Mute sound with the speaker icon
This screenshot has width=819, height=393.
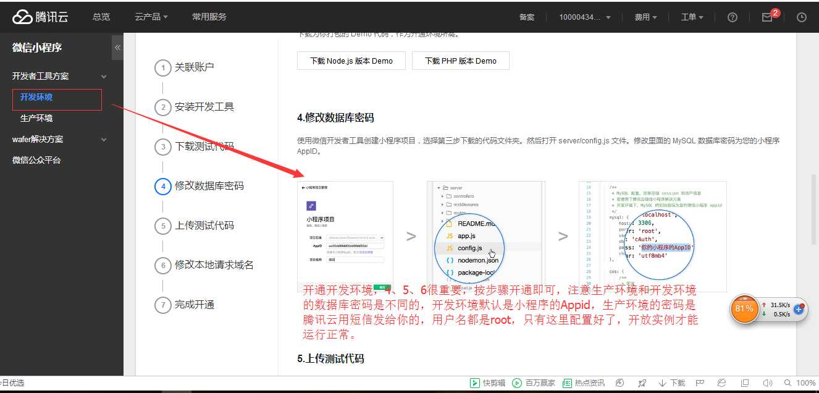tap(768, 382)
